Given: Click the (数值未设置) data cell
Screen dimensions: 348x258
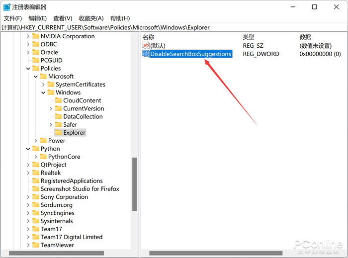Looking at the screenshot, I should click(315, 46).
